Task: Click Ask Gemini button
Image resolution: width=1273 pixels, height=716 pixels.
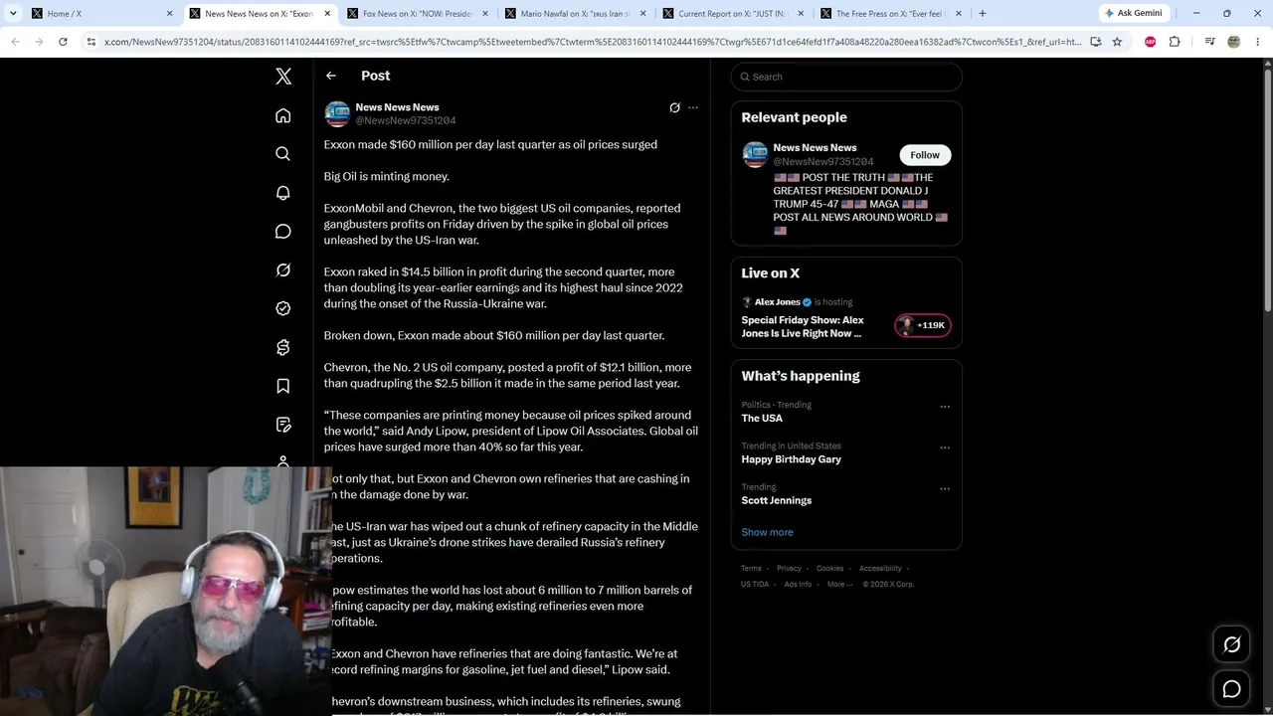Action: pyautogui.click(x=1133, y=14)
